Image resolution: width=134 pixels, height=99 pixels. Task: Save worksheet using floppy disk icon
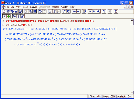(x=16, y=11)
